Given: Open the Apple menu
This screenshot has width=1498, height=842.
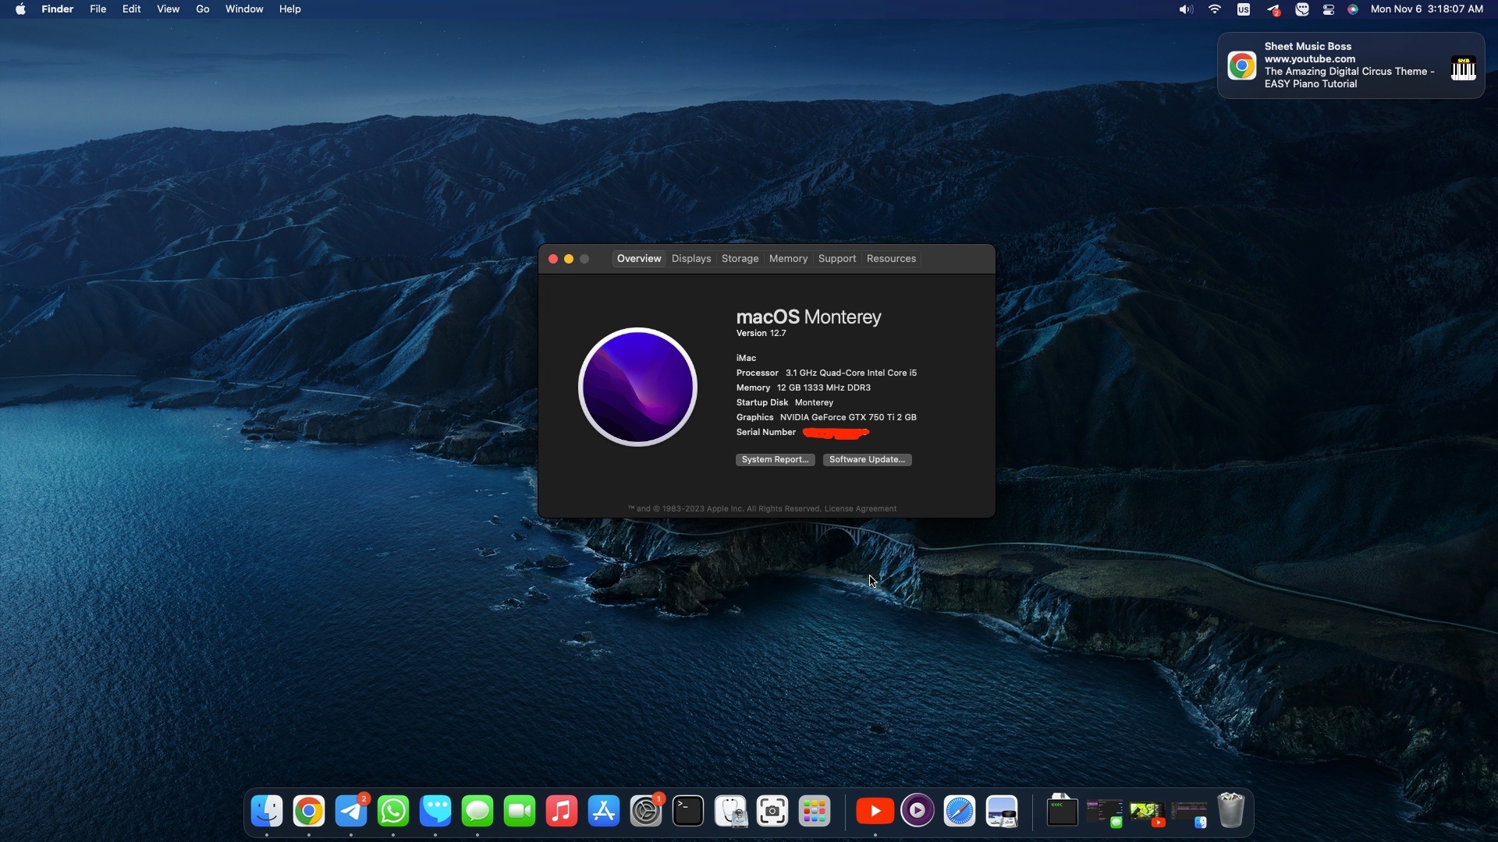Looking at the screenshot, I should tap(20, 9).
